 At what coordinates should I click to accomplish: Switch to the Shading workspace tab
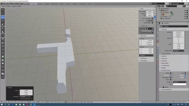coord(61,4)
